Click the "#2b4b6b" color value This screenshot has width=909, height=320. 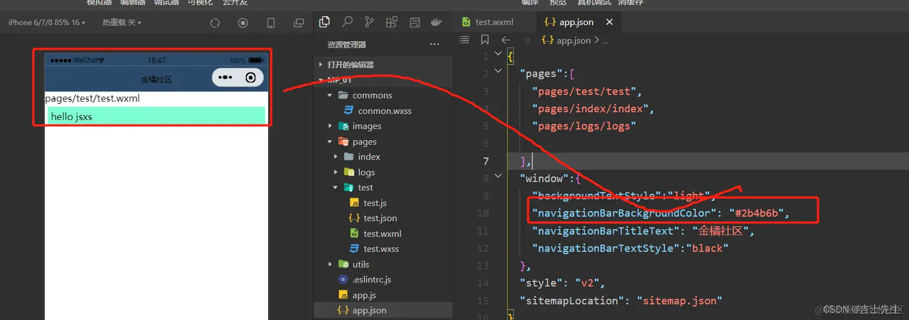(x=756, y=213)
